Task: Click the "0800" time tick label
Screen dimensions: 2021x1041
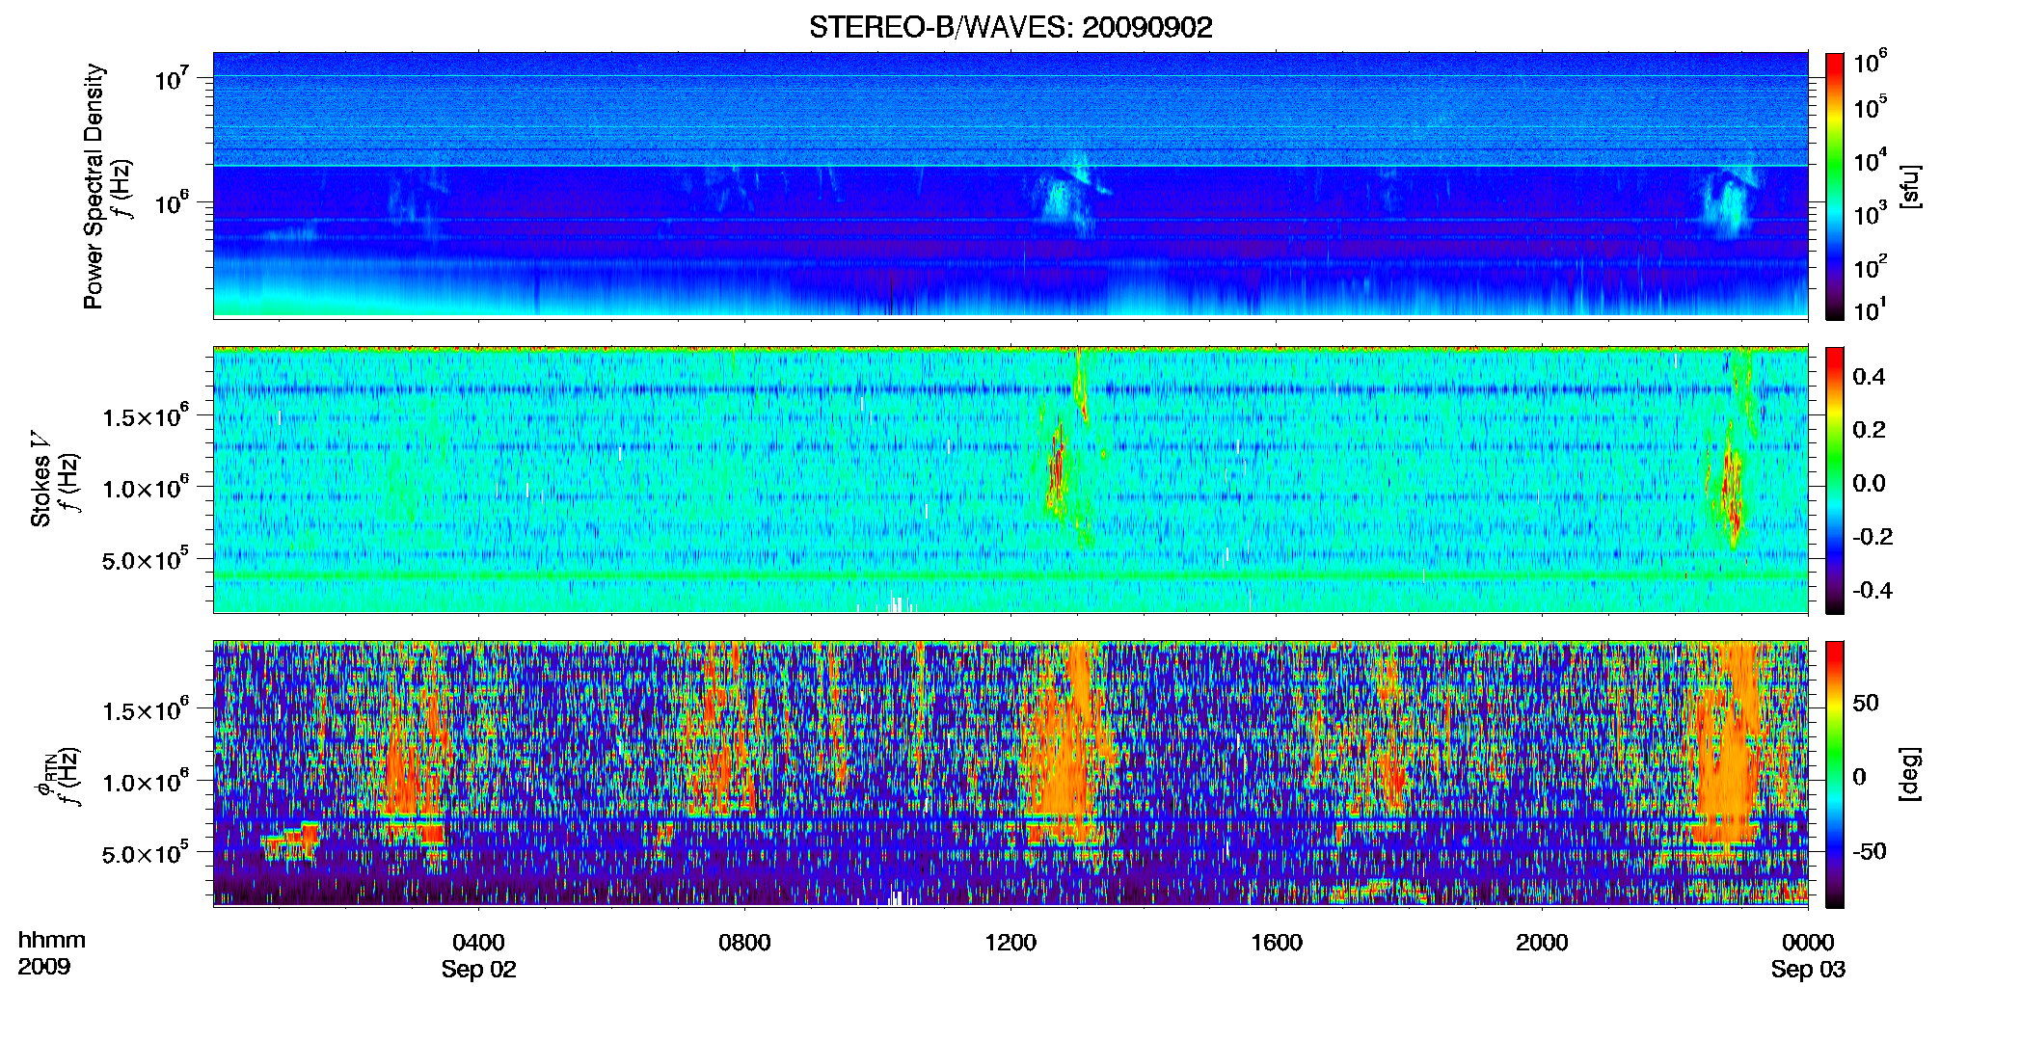Action: pyautogui.click(x=744, y=942)
